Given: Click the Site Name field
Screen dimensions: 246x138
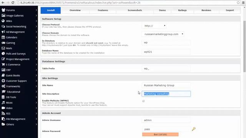Looking at the screenshot, I should (166, 85).
